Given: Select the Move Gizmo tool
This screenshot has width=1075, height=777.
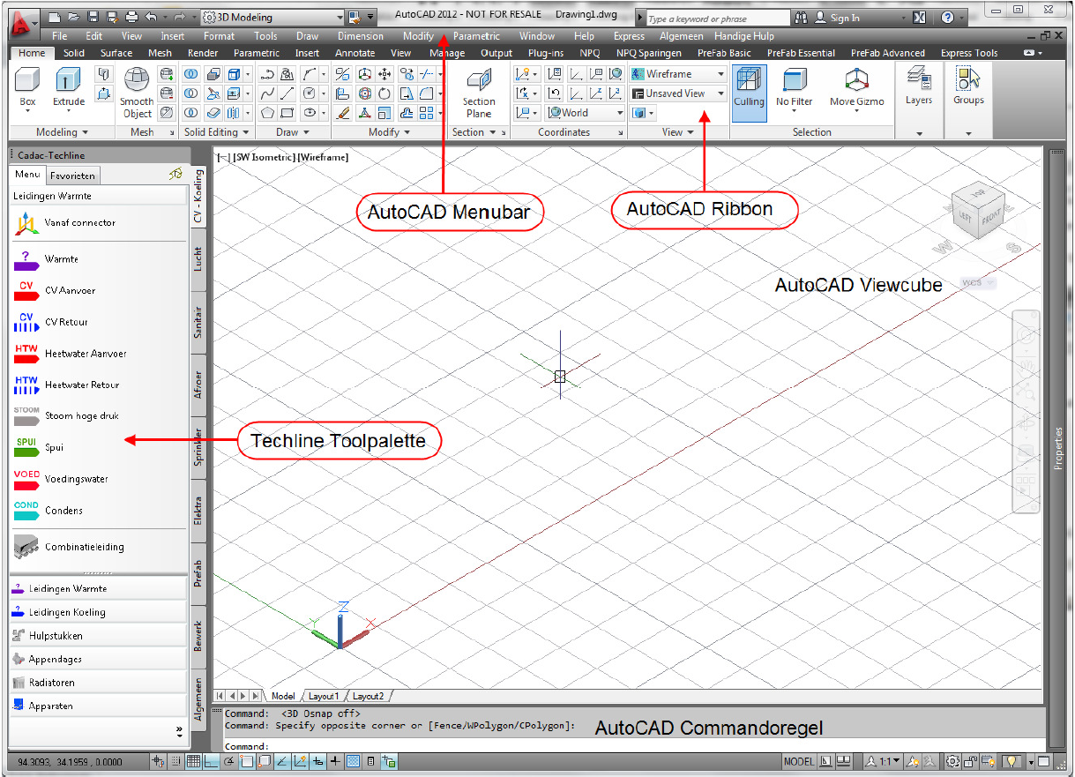Looking at the screenshot, I should pyautogui.click(x=856, y=87).
